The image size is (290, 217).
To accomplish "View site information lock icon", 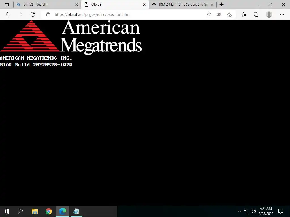I will coord(48,14).
